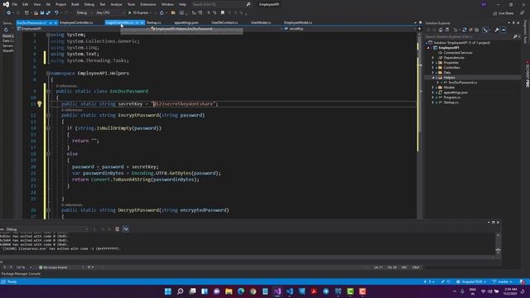
Task: Click Solution Explorer Sync with Active Document icon
Action: click(464, 30)
